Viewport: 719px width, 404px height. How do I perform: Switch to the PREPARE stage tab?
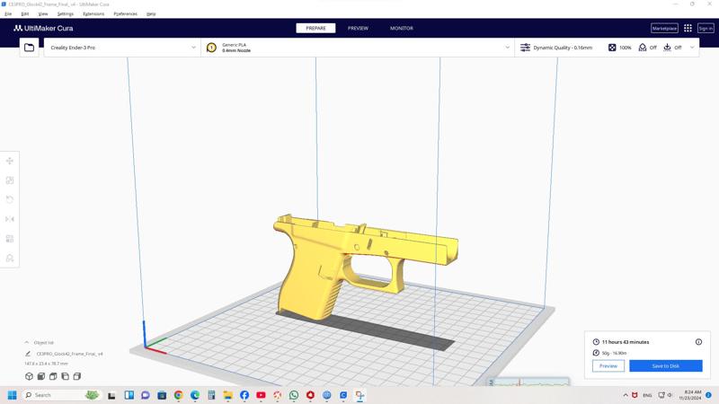tap(315, 28)
